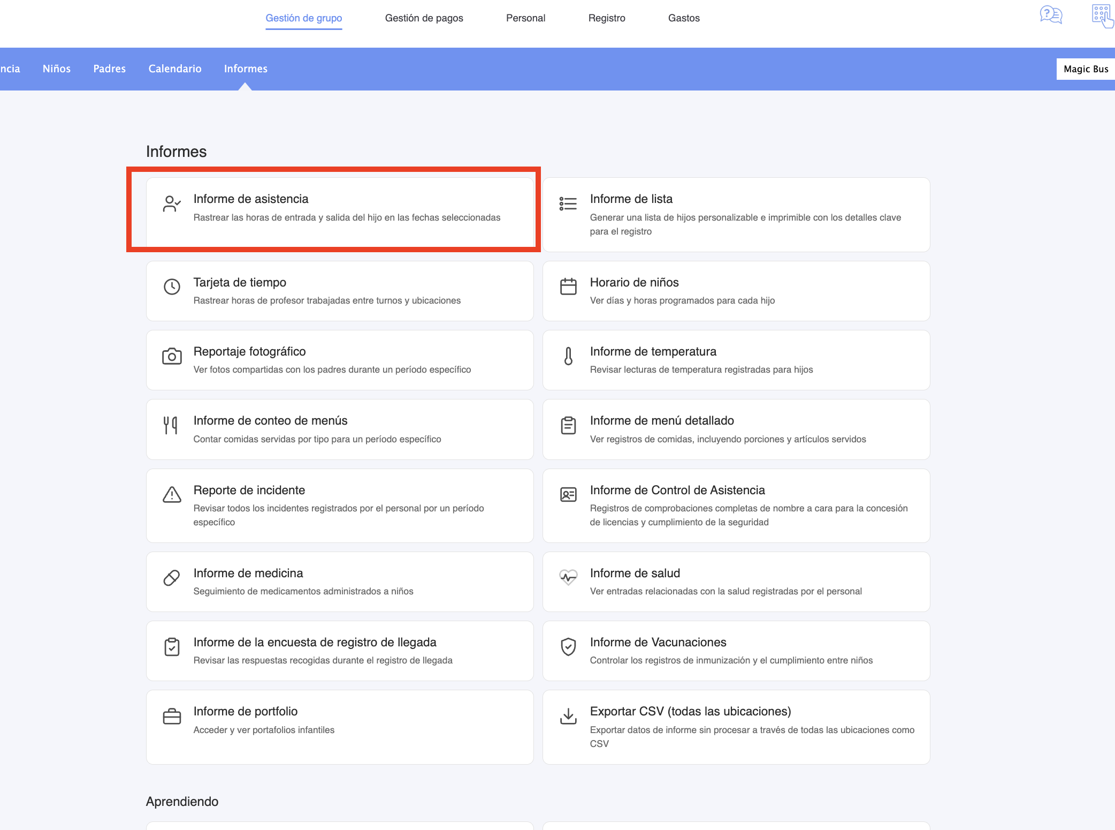Click the calendar icon for Horario de niños

568,286
